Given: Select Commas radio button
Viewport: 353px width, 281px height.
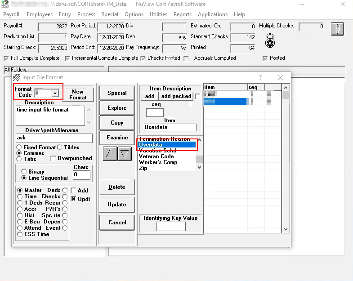Looking at the screenshot, I should click(19, 153).
